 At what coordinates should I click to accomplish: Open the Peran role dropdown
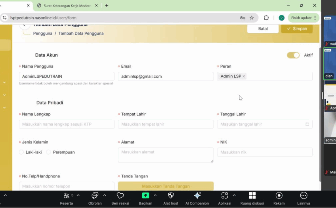pyautogui.click(x=279, y=76)
